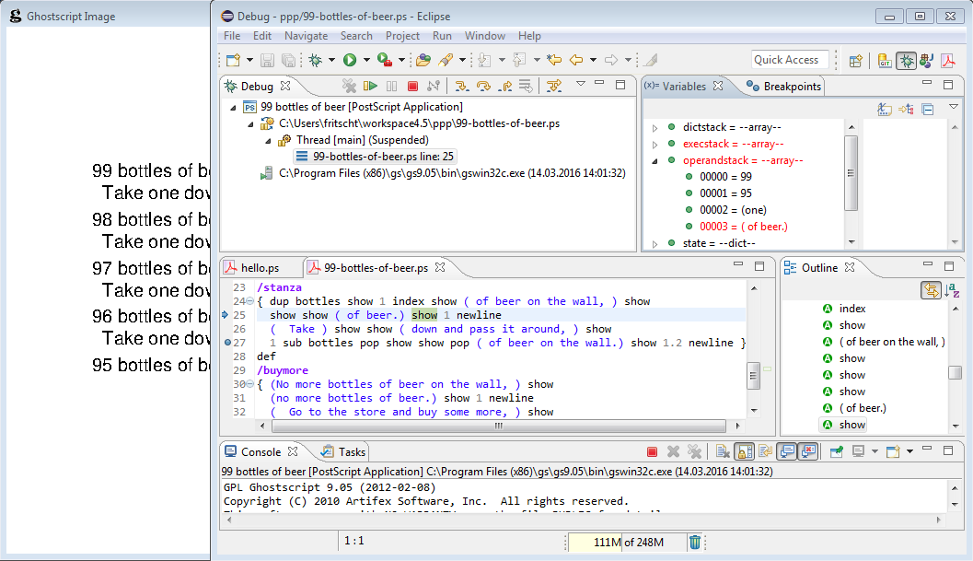Click Pin Console icon
Viewport: 973px width, 561px height.
coord(836,451)
